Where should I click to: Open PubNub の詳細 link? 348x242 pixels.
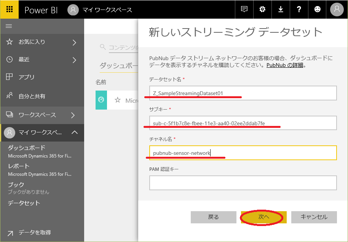pos(285,65)
